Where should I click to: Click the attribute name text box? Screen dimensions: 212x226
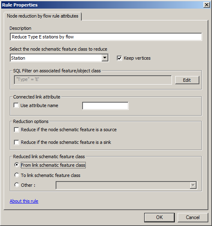(105, 106)
